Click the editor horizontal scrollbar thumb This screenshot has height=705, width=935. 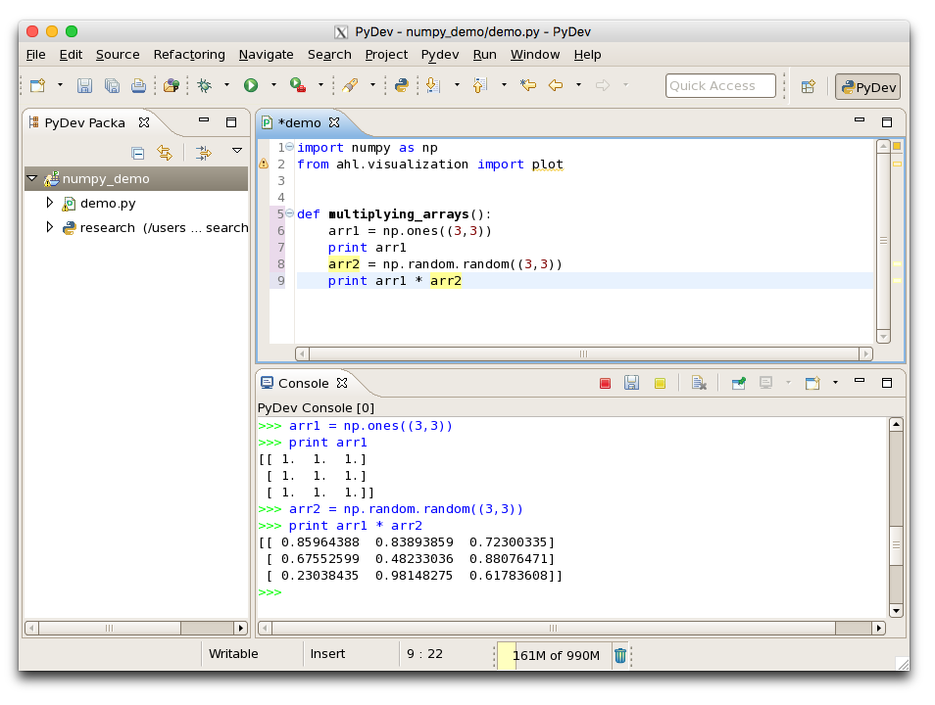tap(584, 354)
